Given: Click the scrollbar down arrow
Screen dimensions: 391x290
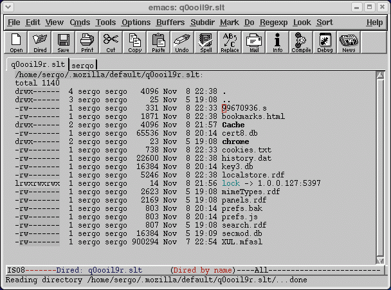Looking at the screenshot, I should coord(380,260).
